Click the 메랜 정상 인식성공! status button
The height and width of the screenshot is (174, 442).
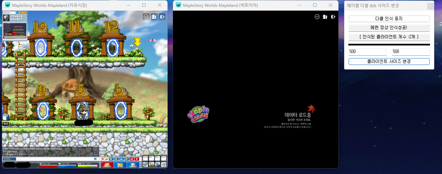389,28
